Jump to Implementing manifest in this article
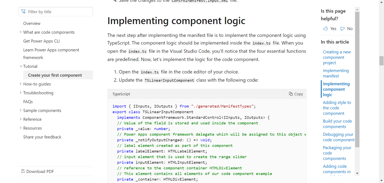This screenshot has width=384, height=183. (x=336, y=73)
